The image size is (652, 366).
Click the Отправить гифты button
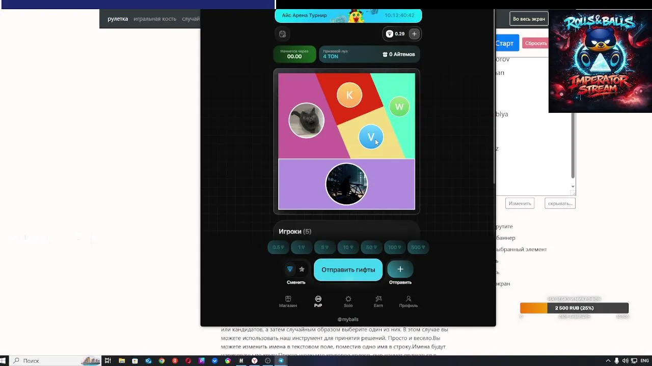tap(348, 270)
